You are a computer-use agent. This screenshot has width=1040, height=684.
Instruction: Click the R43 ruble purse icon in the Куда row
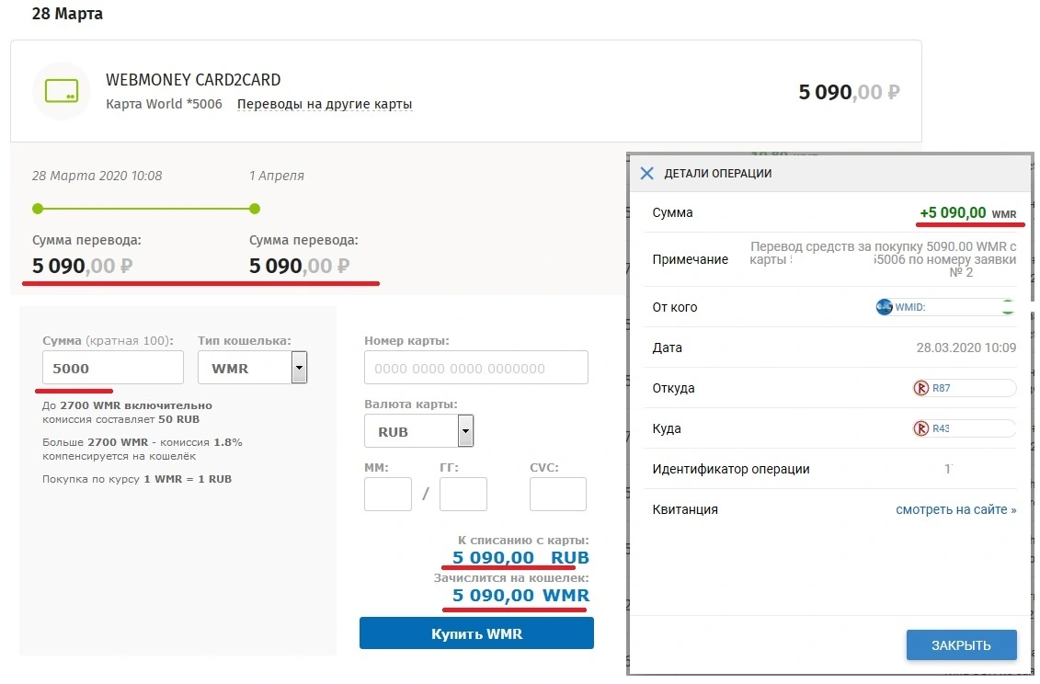pyautogui.click(x=921, y=428)
